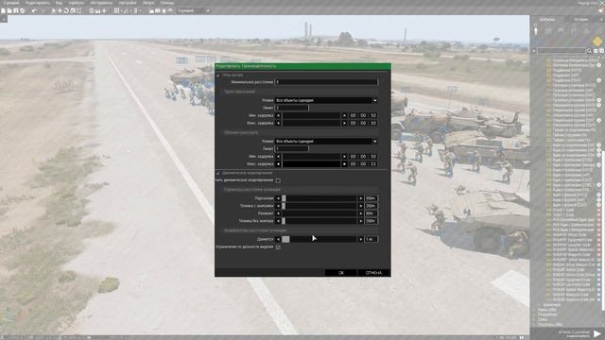Select the Groups mode icon in asset panel
The height and width of the screenshot is (340, 605).
click(548, 30)
